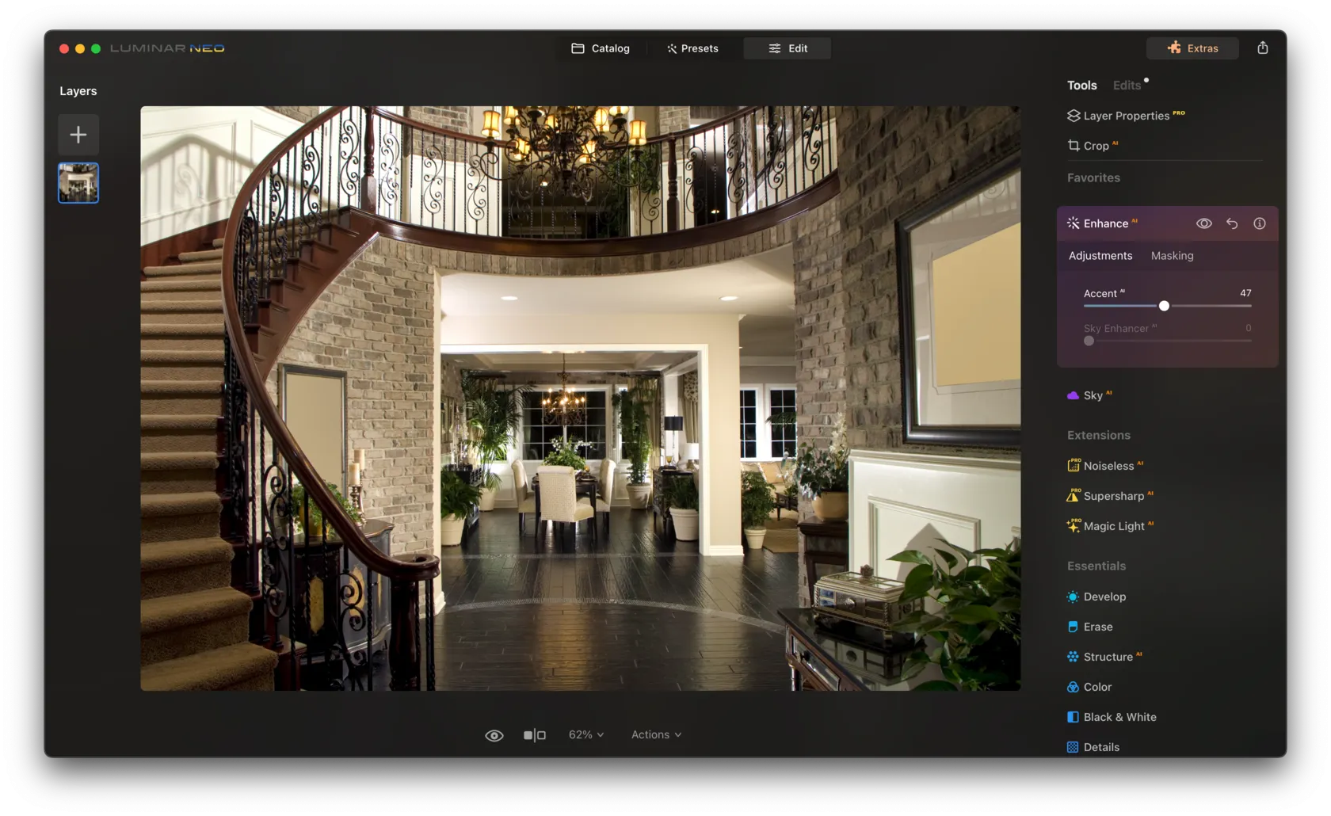The height and width of the screenshot is (816, 1331).
Task: Switch to the Masking tab
Action: (x=1172, y=256)
